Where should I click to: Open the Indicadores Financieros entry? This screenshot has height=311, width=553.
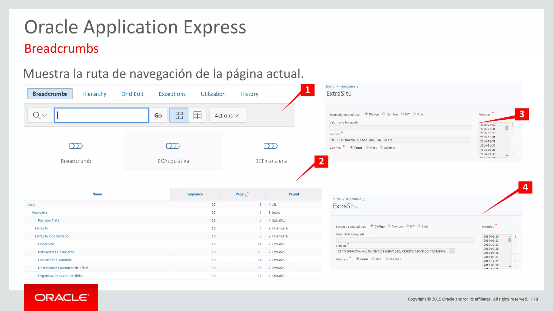point(56,252)
